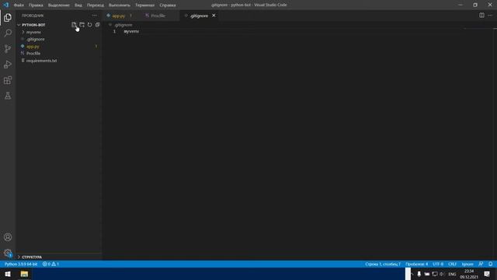This screenshot has width=497, height=280.
Task: Open the Терминал menu
Action: pyautogui.click(x=145, y=5)
